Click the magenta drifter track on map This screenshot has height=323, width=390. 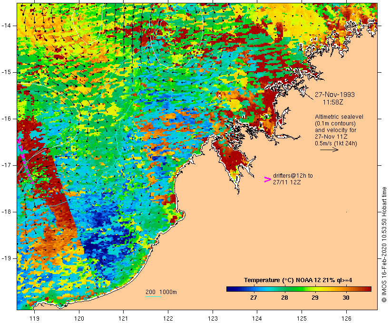pyautogui.click(x=25, y=161)
